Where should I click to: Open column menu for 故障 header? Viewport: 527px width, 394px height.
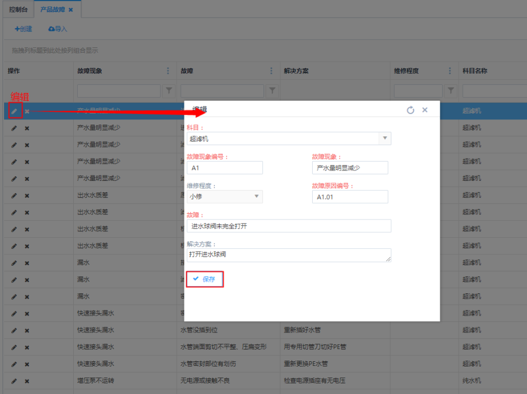271,71
